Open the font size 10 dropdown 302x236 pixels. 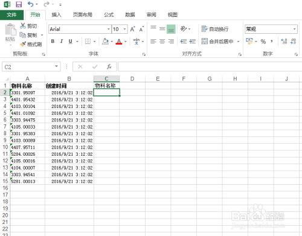(125, 29)
